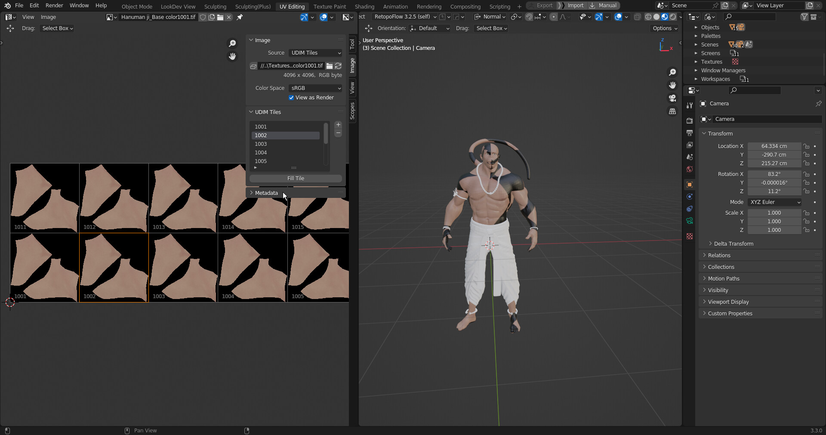Image resolution: width=826 pixels, height=435 pixels.
Task: Open Render properties with the camera icon
Action: 689,121
